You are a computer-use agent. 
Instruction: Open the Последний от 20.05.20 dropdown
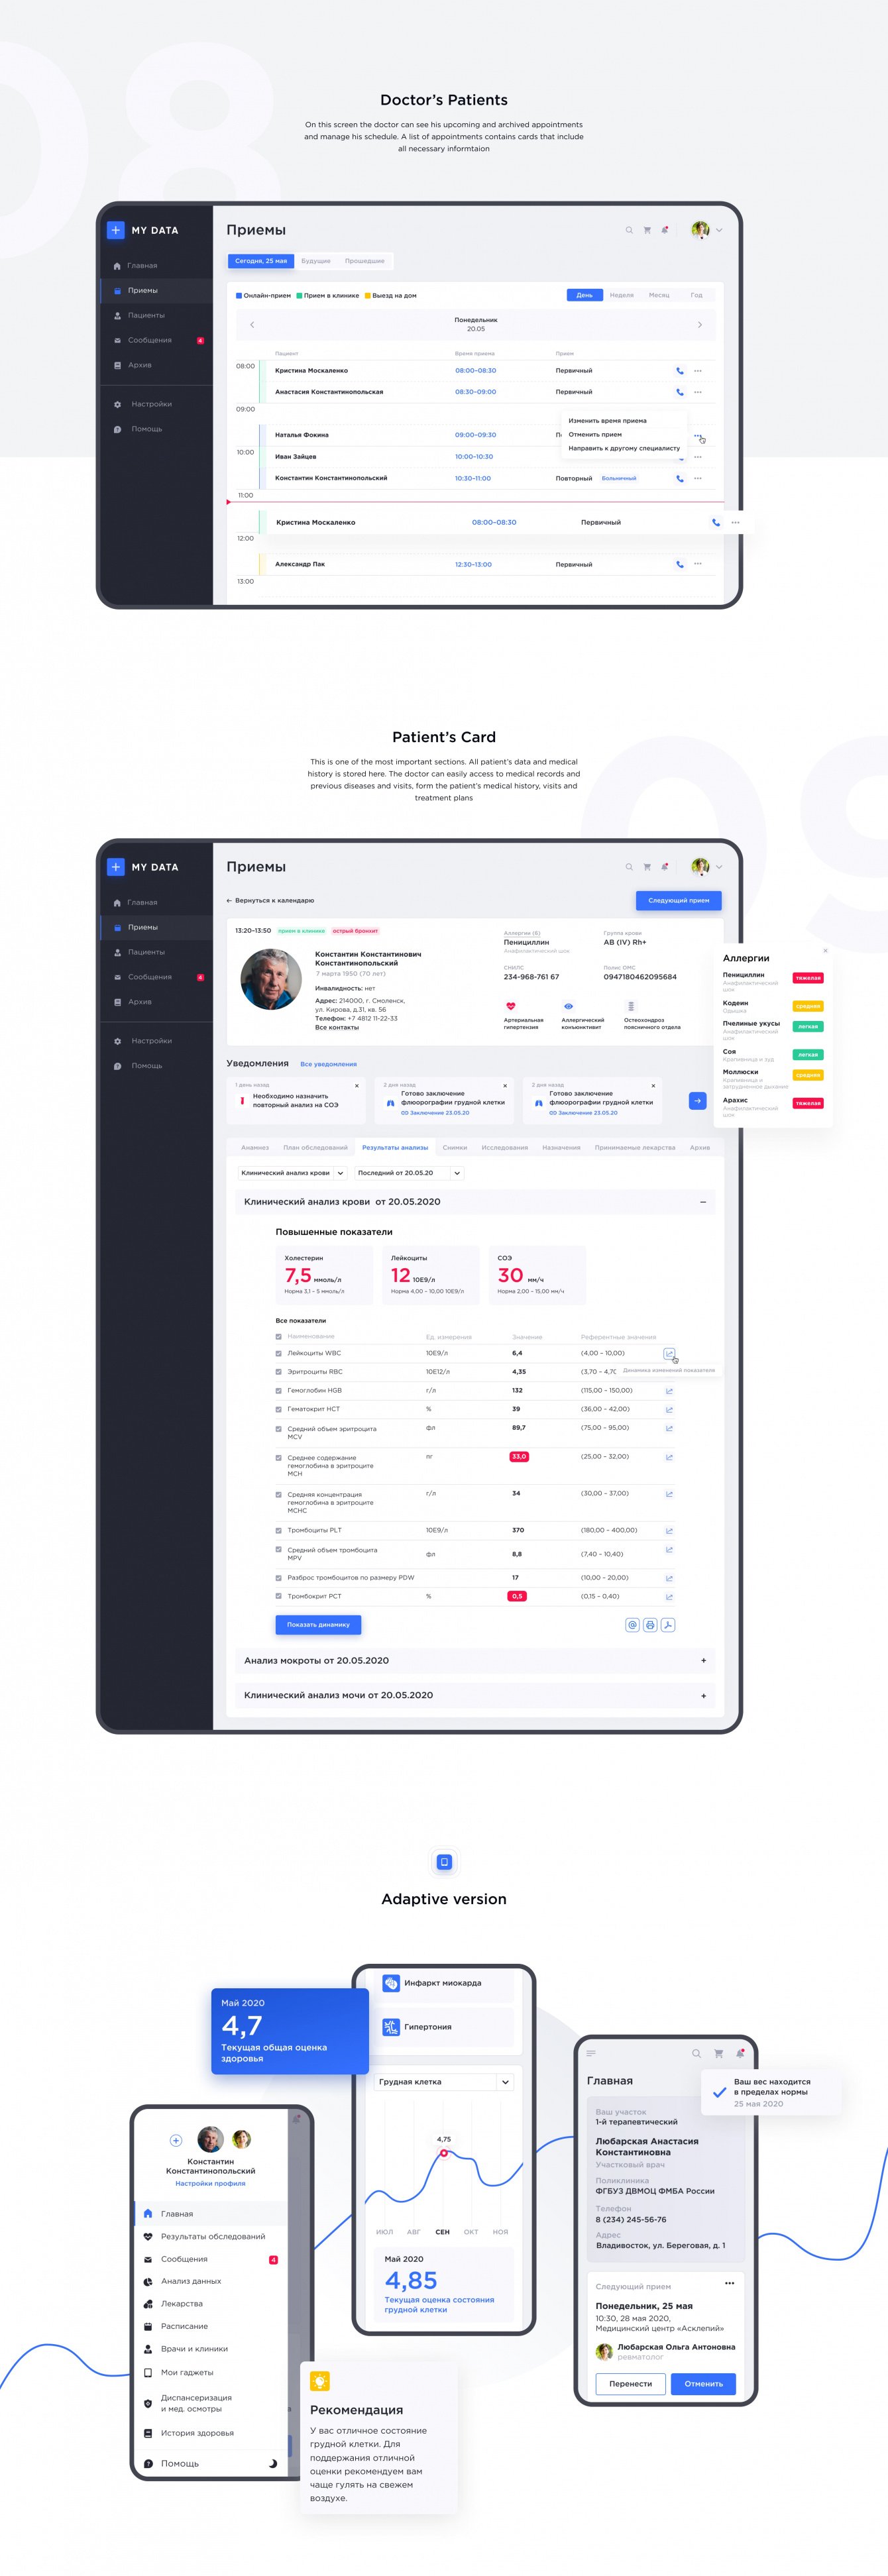click(409, 1173)
